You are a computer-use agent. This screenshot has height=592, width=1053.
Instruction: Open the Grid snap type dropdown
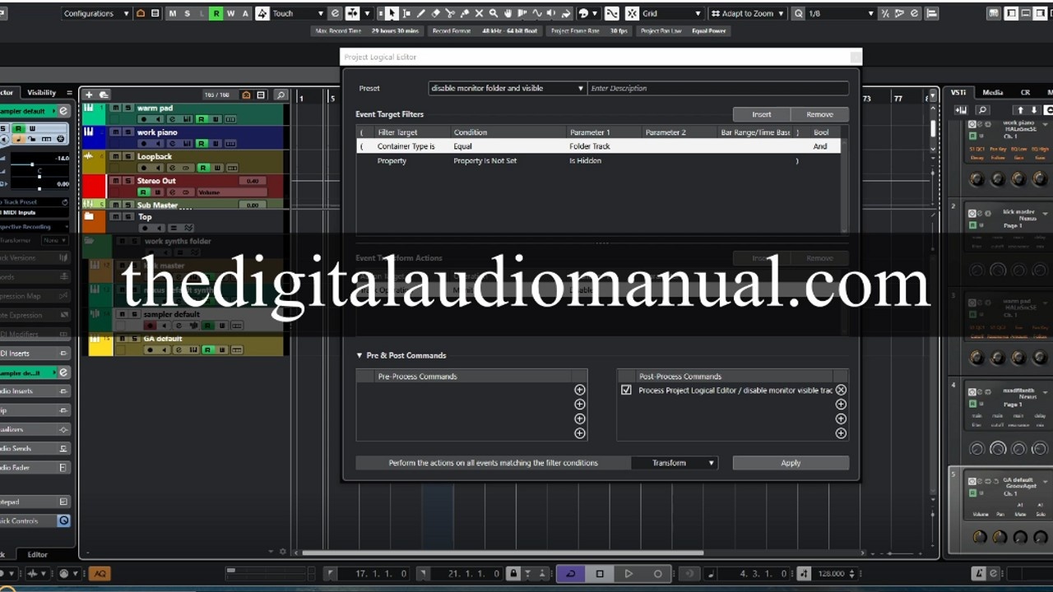672,13
